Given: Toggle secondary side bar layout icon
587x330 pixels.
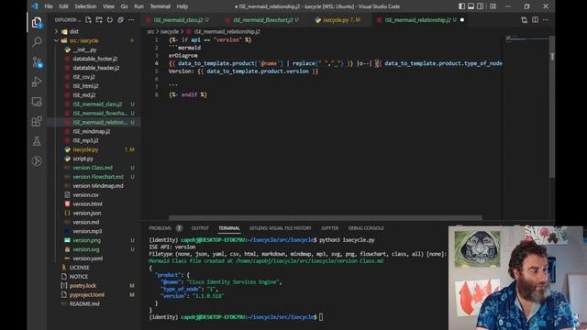Looking at the screenshot, I should coord(481,6).
